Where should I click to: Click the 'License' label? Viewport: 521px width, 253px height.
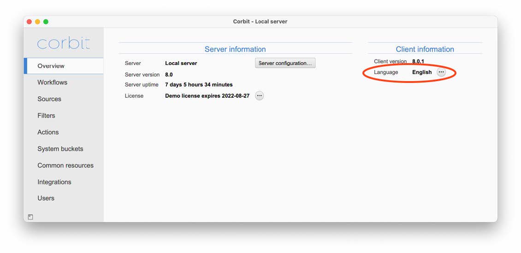point(134,96)
